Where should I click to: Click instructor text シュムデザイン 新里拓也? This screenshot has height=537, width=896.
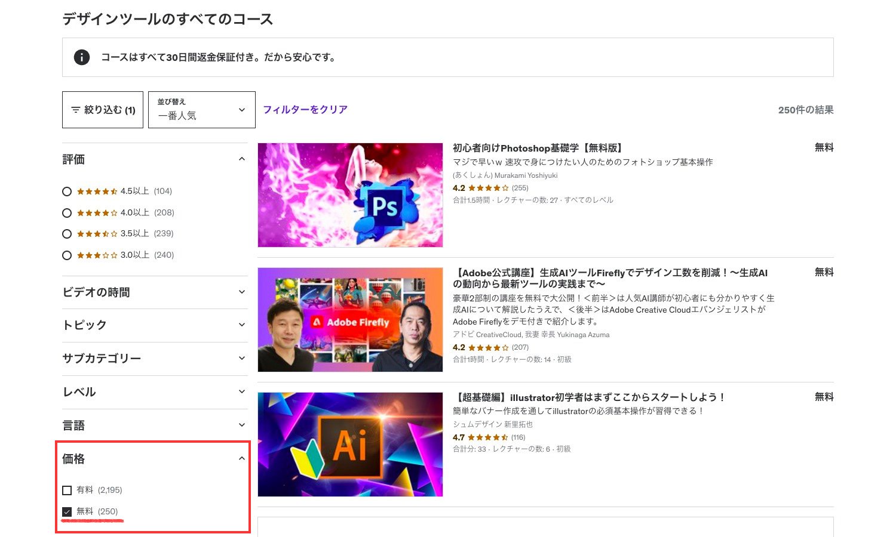tap(493, 424)
